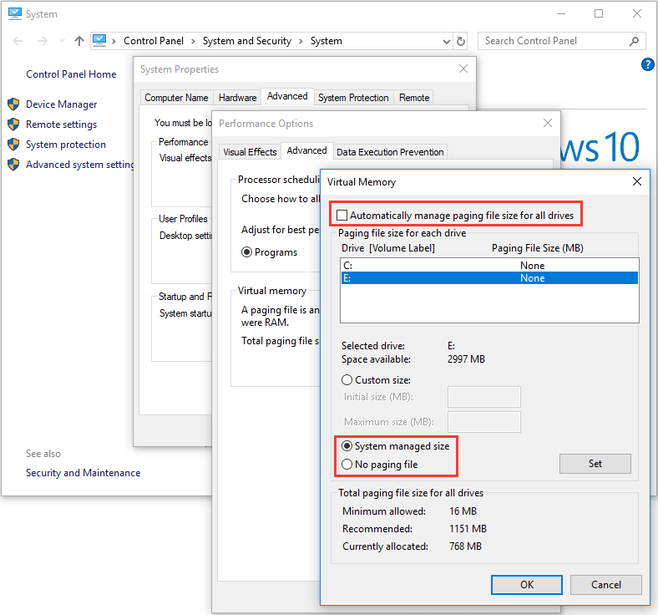The height and width of the screenshot is (615, 658).
Task: Refresh the Control Panel address bar
Action: [x=461, y=41]
